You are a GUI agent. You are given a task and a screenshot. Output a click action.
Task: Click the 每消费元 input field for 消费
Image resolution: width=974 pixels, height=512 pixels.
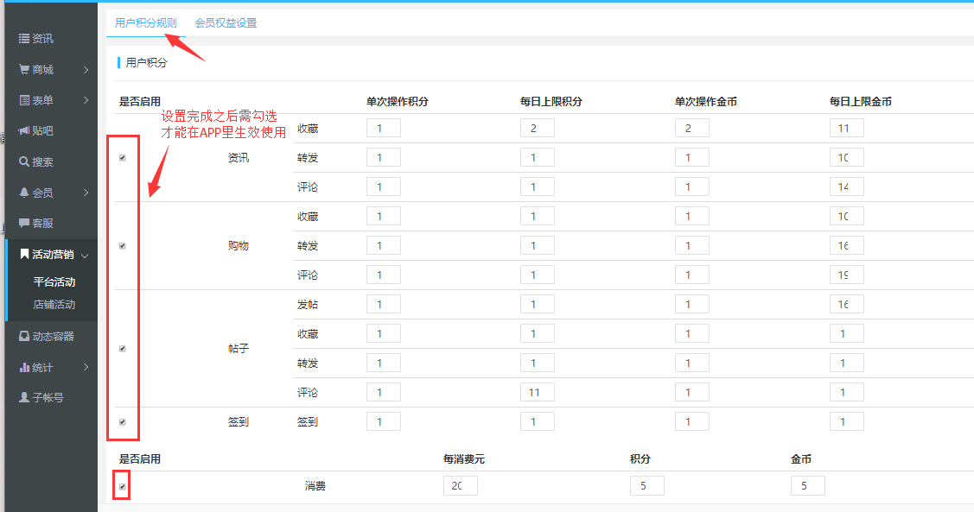click(x=460, y=486)
